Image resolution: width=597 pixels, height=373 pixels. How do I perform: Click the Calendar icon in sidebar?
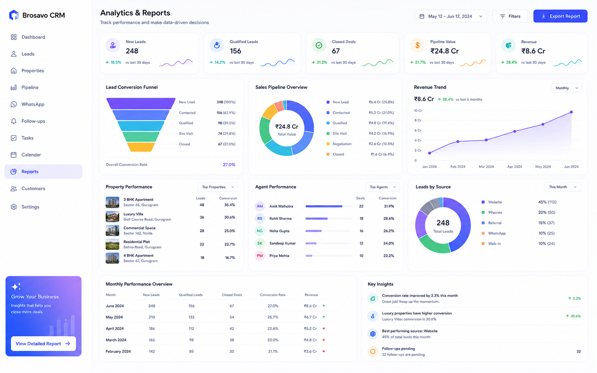(x=14, y=155)
